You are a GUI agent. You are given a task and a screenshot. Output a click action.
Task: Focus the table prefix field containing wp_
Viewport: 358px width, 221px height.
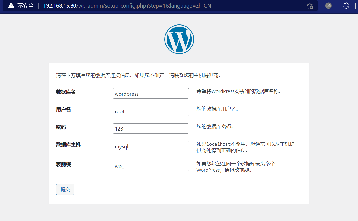[x=151, y=166]
